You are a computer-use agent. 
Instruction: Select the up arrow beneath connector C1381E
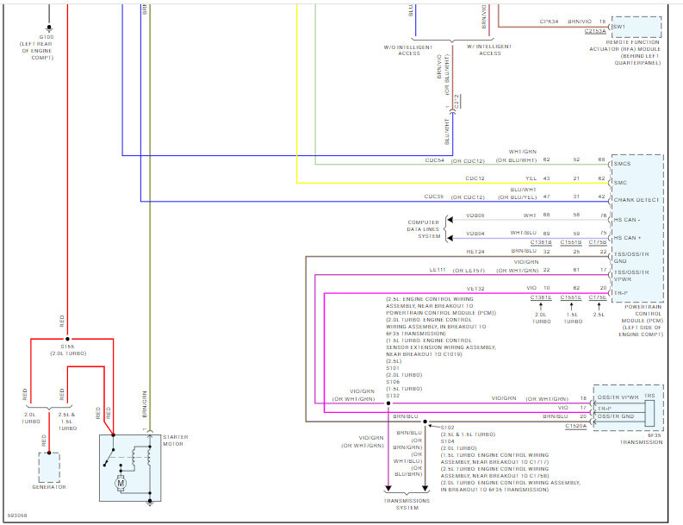(541, 307)
